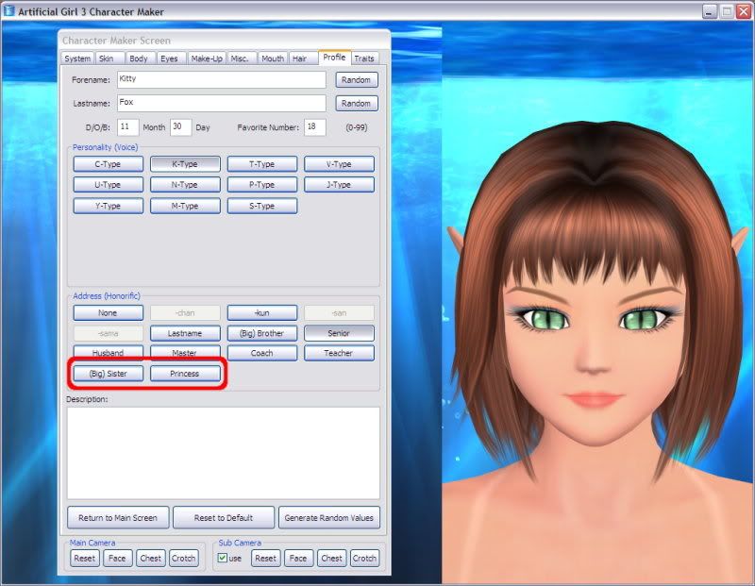Switch to the System tab

click(77, 59)
